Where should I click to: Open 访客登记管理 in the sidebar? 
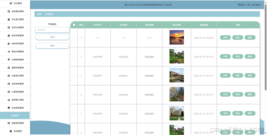point(15,76)
